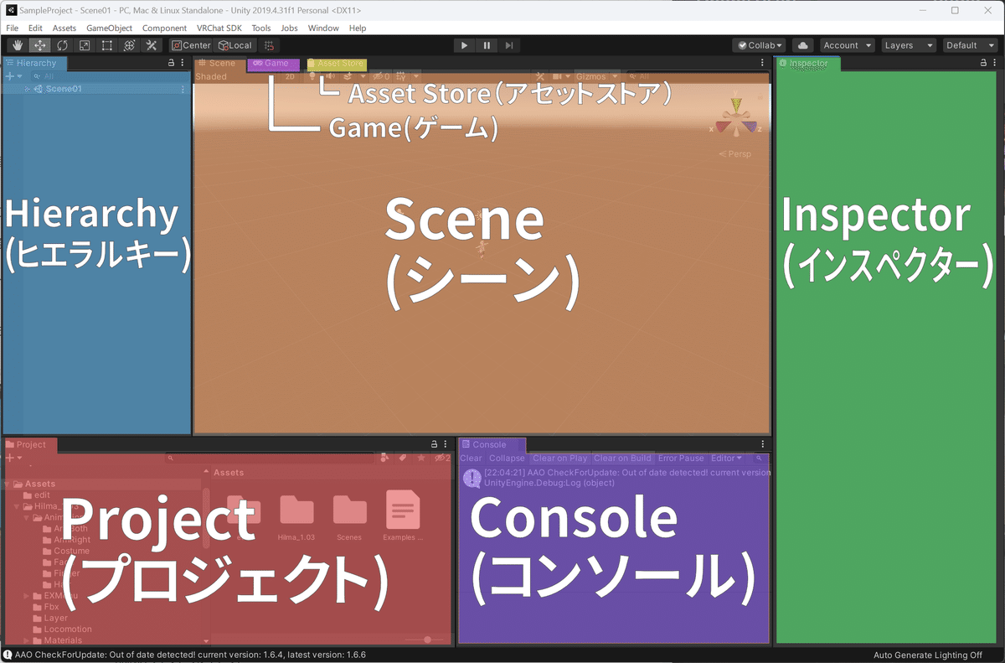The height and width of the screenshot is (663, 1005).
Task: Click the Project search by type icon
Action: click(x=384, y=458)
